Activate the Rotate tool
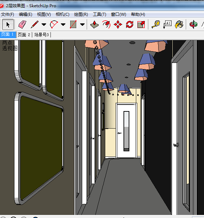Viewport: 204px width, 218px height. (130, 24)
